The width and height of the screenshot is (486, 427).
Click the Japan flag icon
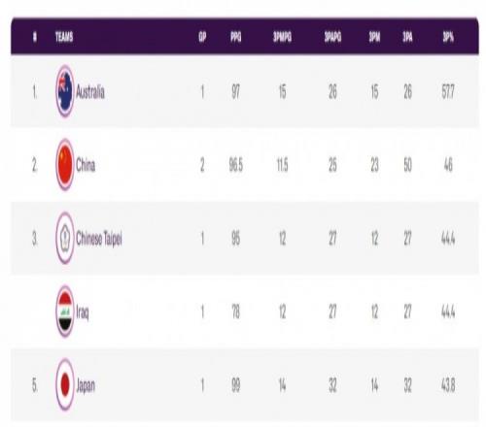[x=65, y=385]
